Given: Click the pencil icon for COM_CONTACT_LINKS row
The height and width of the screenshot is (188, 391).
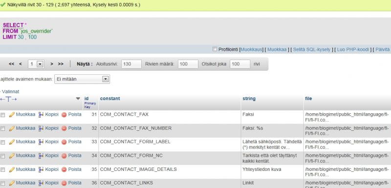Looking at the screenshot, I should [12, 183].
